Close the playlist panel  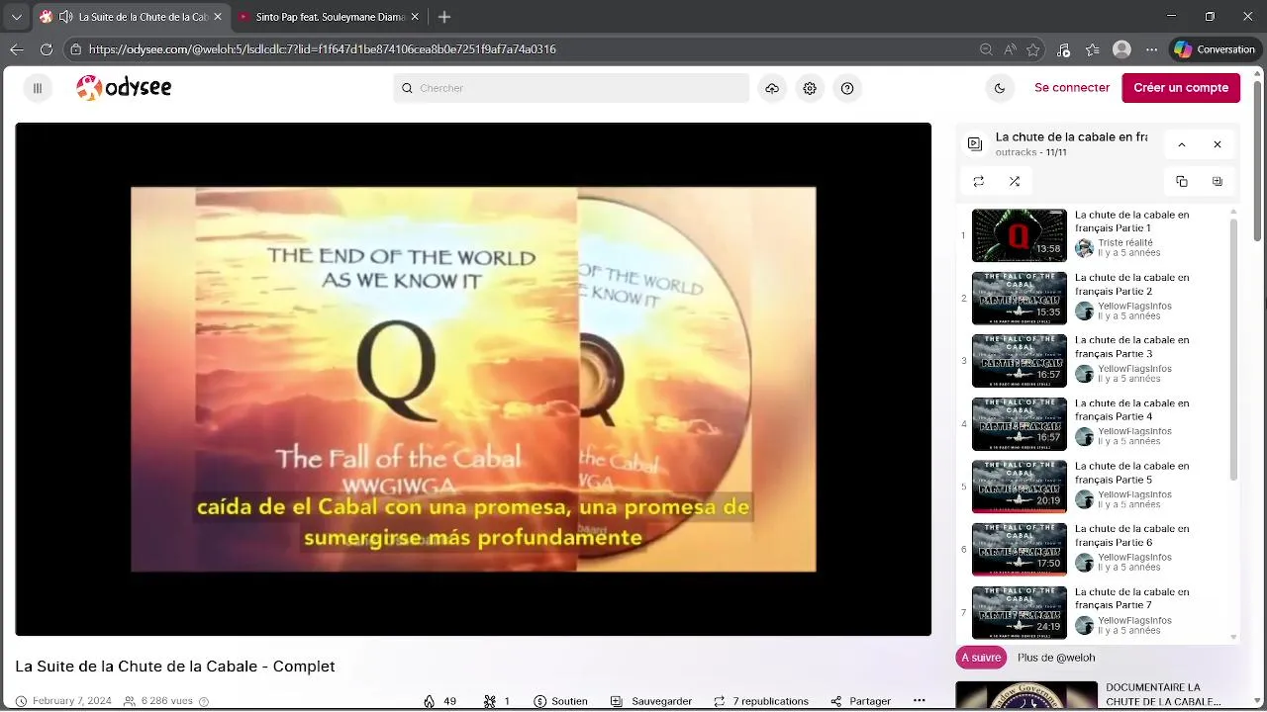point(1218,144)
